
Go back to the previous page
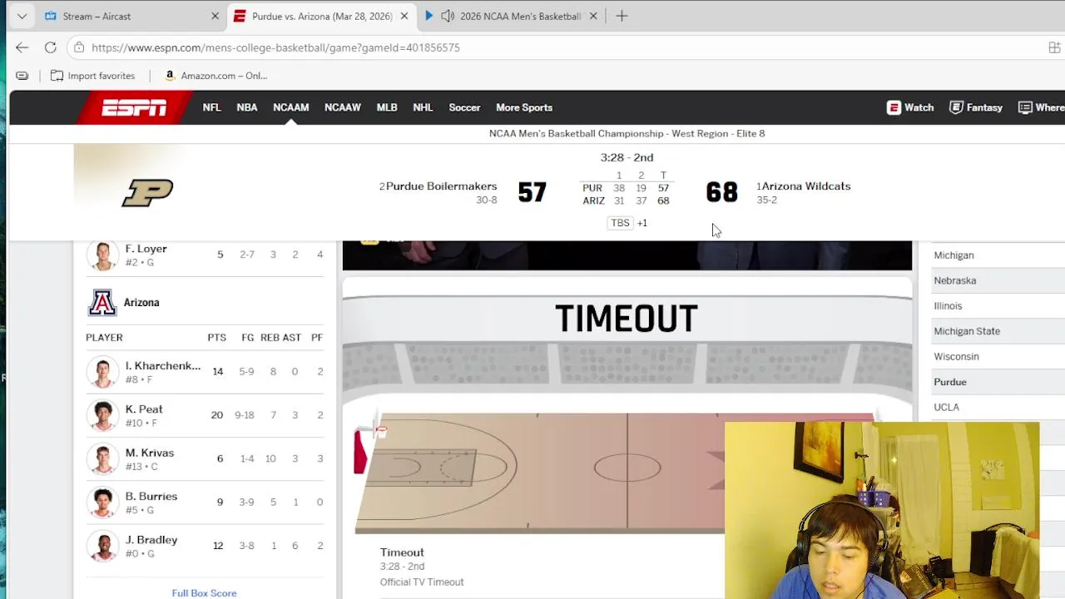[x=22, y=47]
